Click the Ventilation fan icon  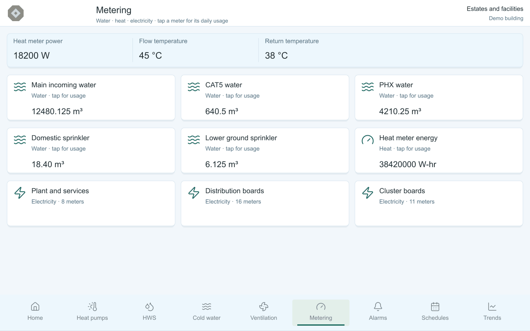[x=264, y=307]
